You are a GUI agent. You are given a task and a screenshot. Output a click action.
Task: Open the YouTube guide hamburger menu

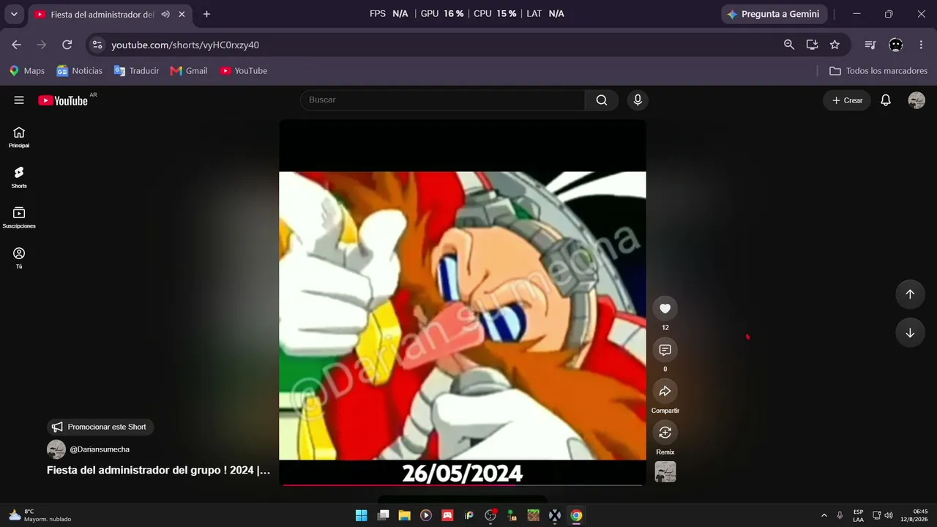tap(19, 100)
